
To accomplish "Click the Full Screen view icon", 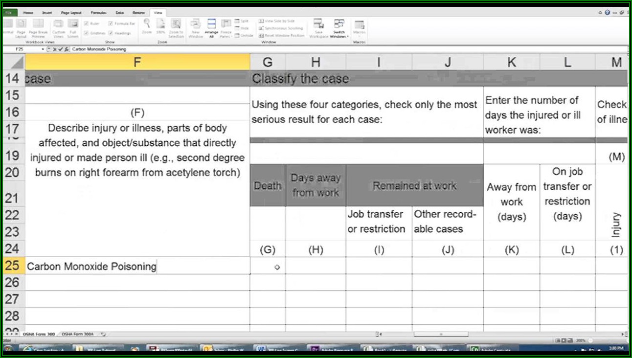I will click(73, 24).
